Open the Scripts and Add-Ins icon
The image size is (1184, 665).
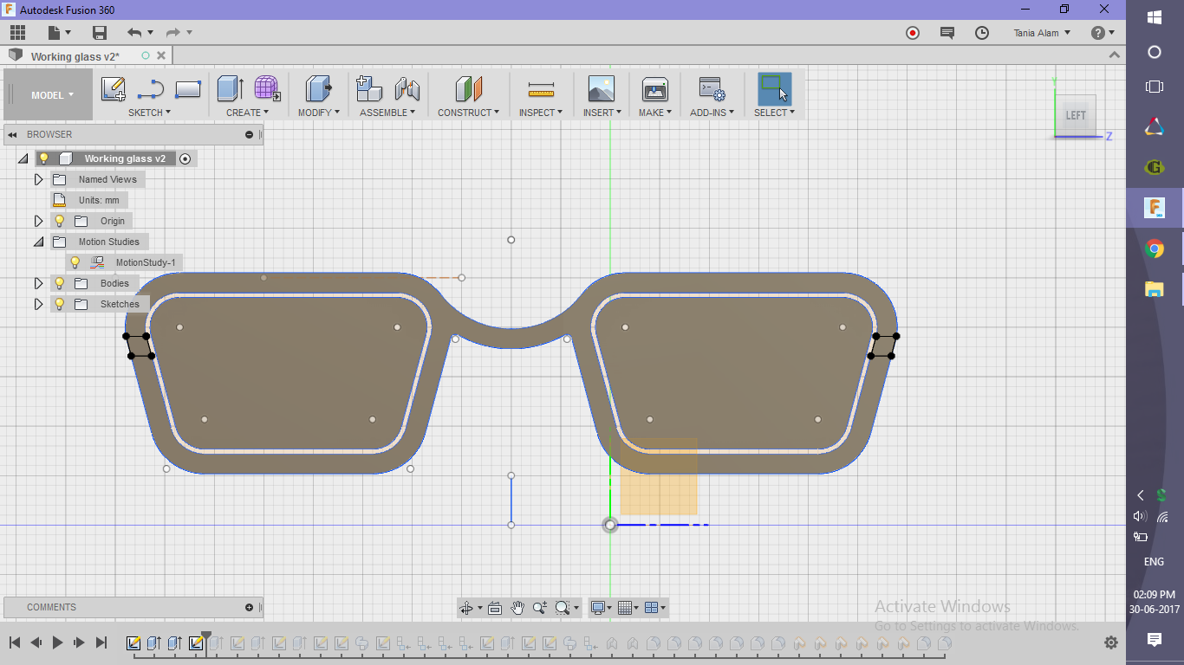712,88
